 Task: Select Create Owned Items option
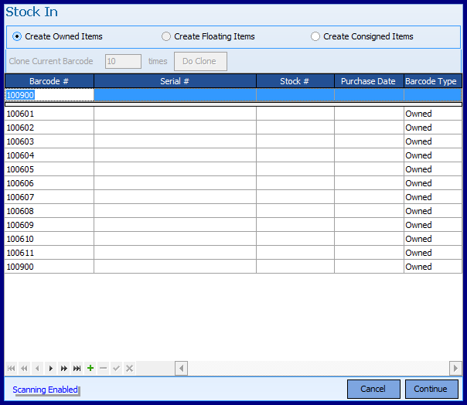click(17, 36)
